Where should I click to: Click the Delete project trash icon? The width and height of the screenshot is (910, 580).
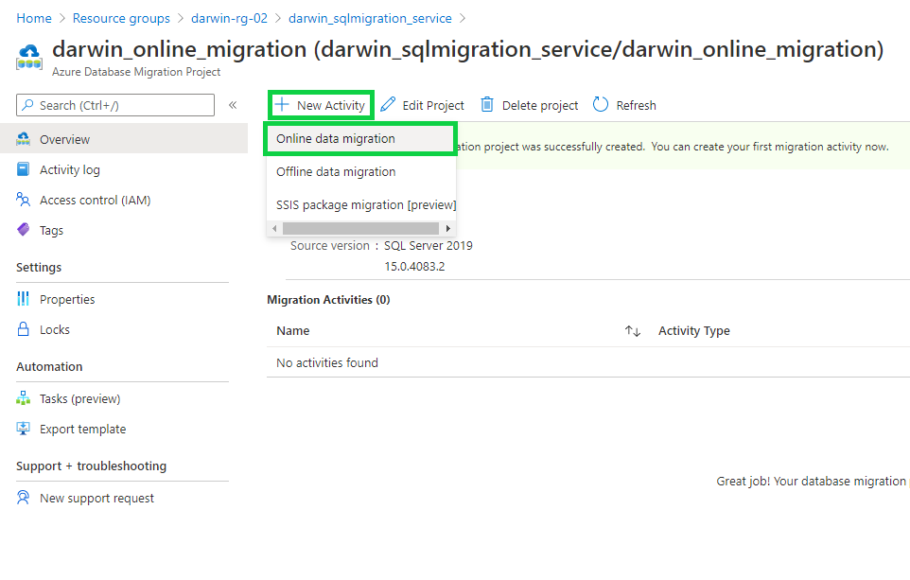[x=487, y=104]
